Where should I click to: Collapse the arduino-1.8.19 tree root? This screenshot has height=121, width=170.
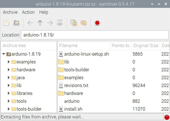4,54
